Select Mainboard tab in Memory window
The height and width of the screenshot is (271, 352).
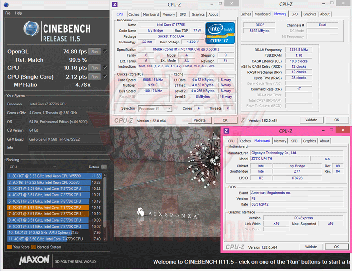point(263,14)
